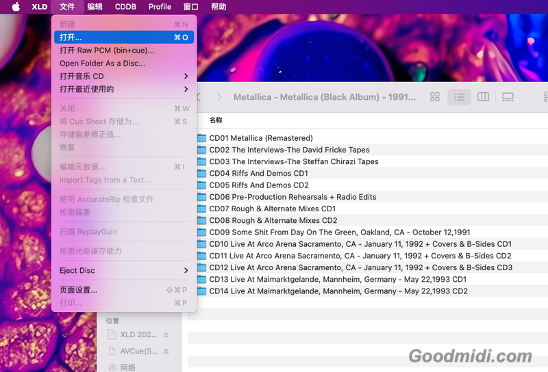Eject the AVCue(S... volume
The height and width of the screenshot is (372, 548).
(166, 351)
